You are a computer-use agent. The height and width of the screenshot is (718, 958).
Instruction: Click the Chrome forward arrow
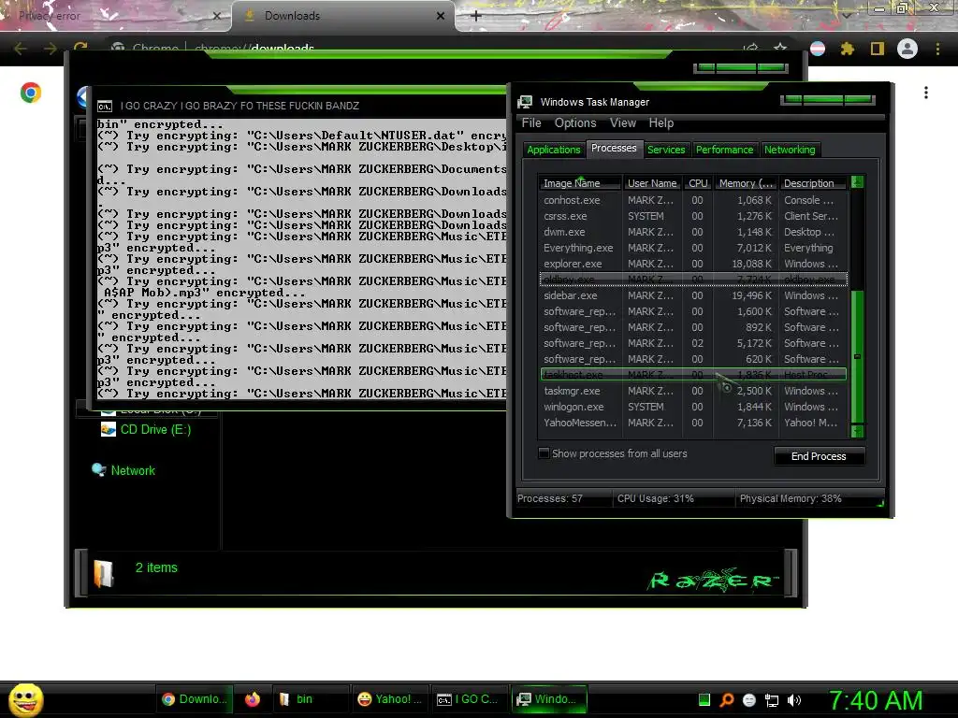coord(51,49)
